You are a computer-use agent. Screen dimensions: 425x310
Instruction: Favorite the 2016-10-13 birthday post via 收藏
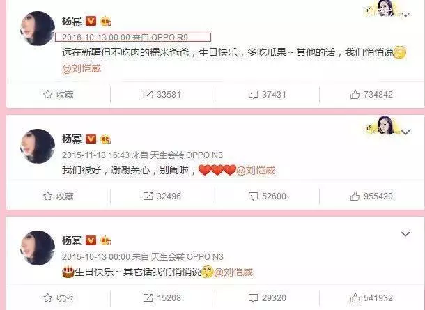(59, 95)
